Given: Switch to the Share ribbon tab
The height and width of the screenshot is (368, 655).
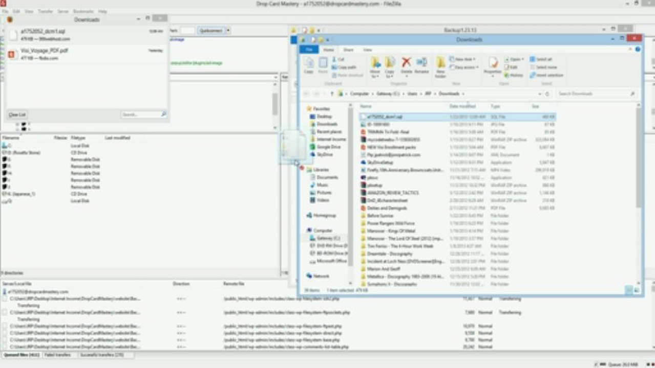Looking at the screenshot, I should [x=348, y=50].
